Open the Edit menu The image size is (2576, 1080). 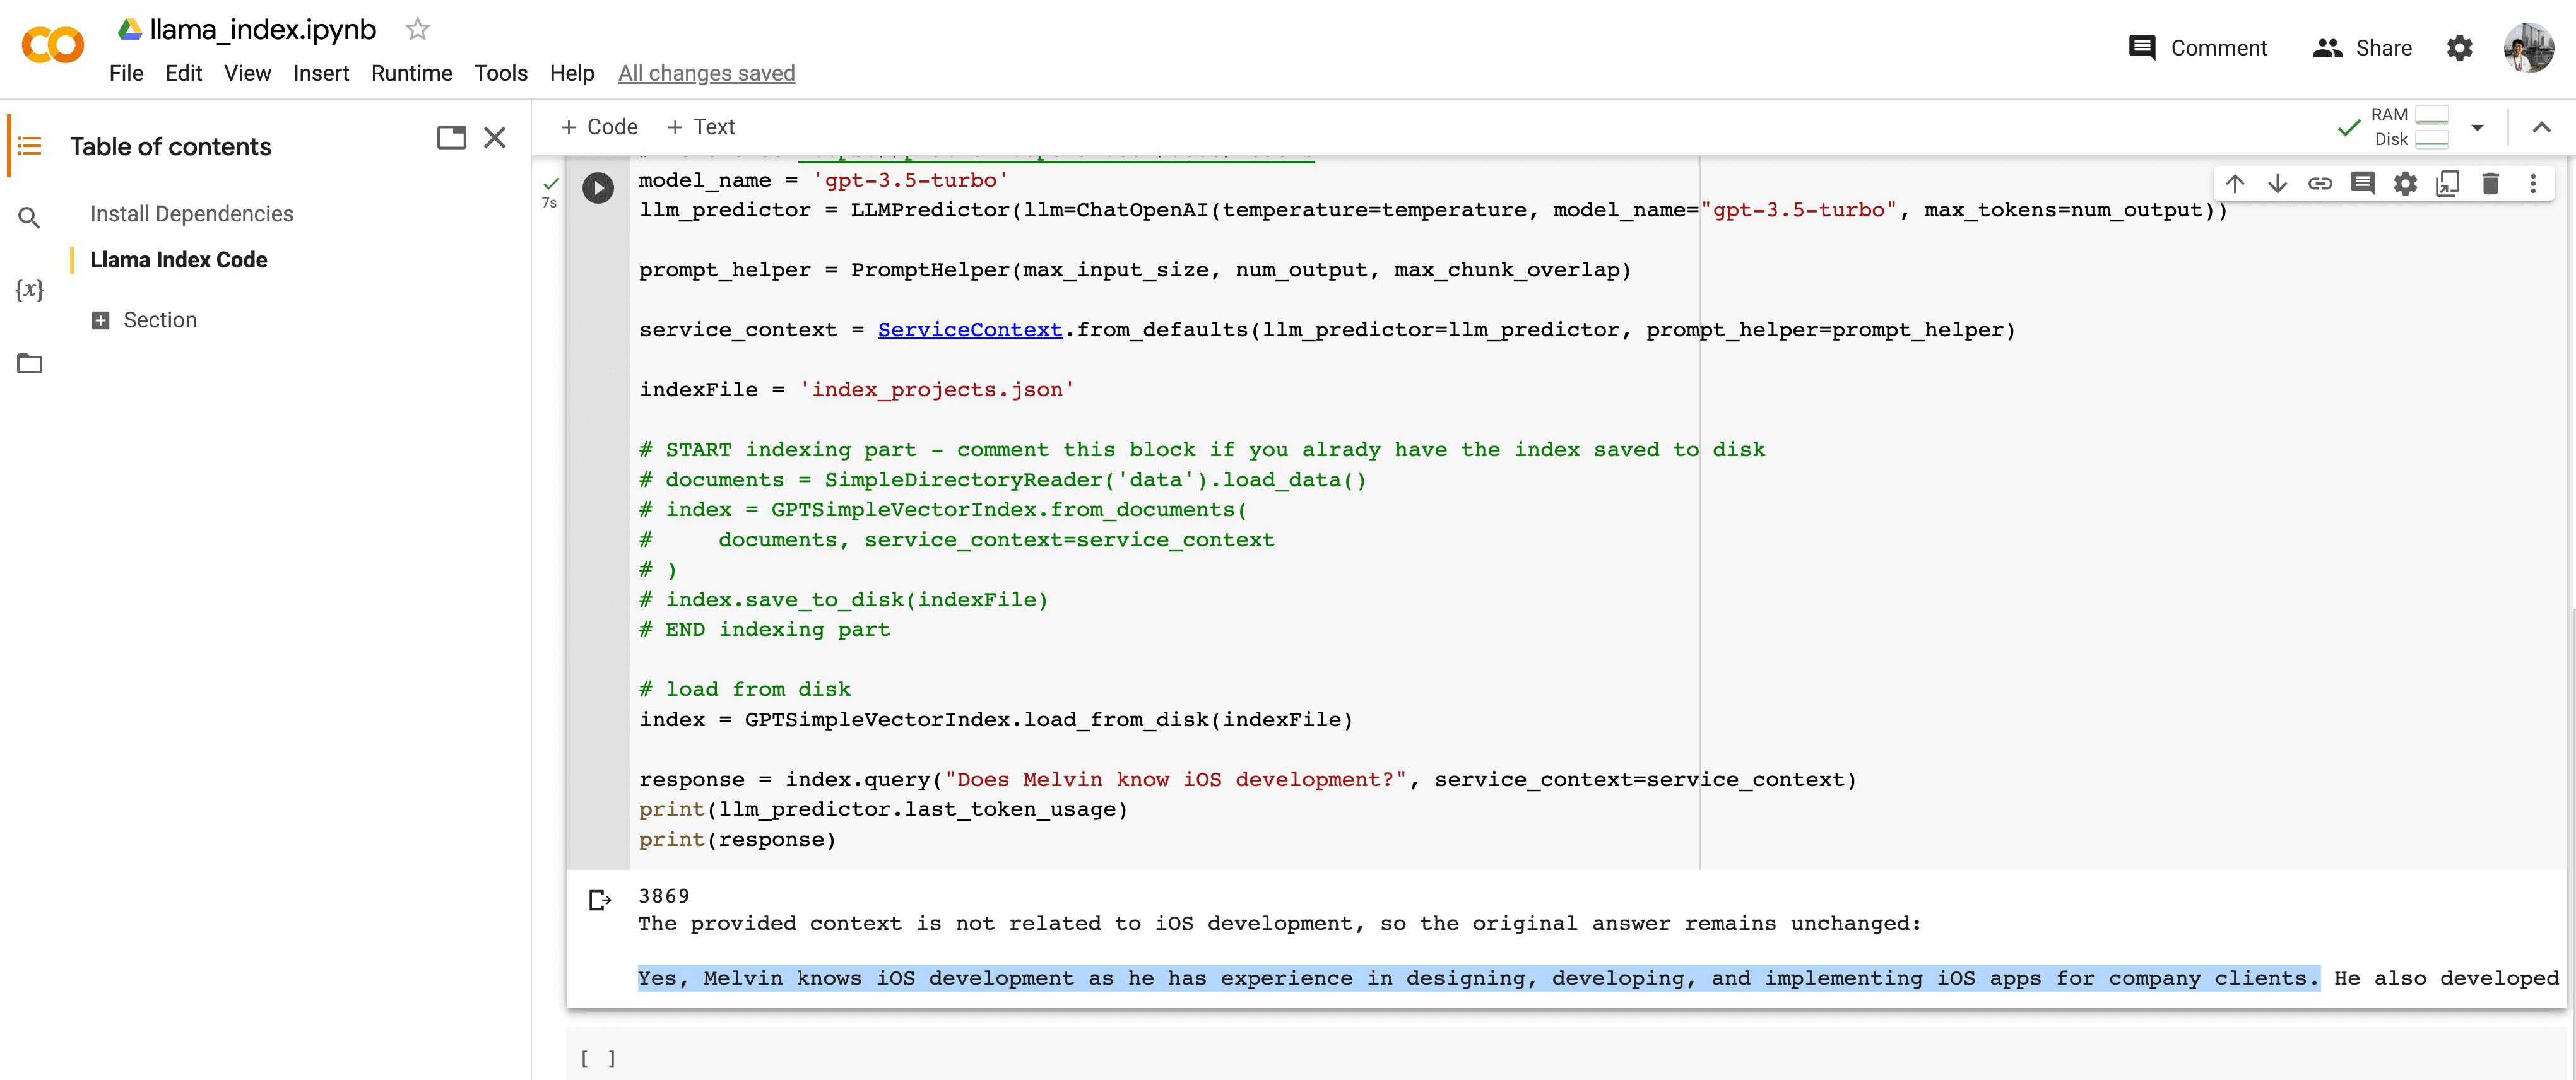click(x=183, y=73)
